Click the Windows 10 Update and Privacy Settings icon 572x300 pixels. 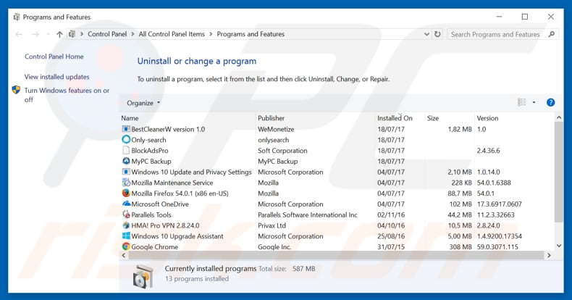point(126,172)
